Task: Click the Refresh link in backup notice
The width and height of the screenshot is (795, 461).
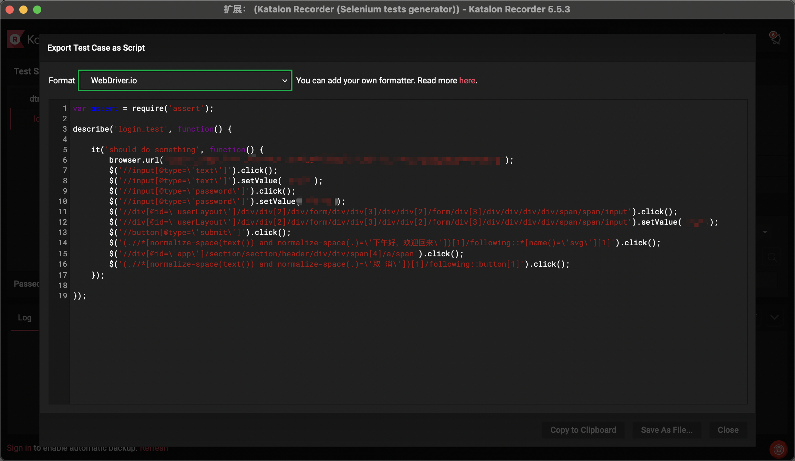Action: tap(154, 448)
